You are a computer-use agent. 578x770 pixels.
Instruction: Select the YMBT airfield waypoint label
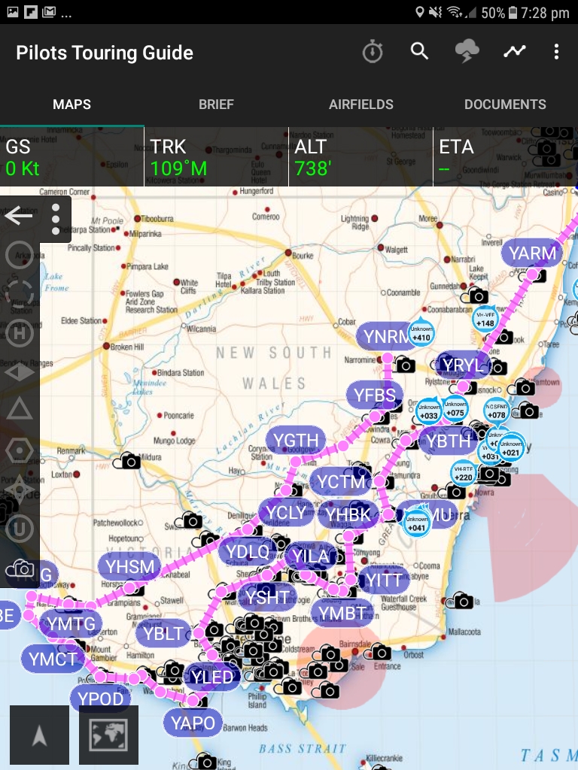coord(342,613)
